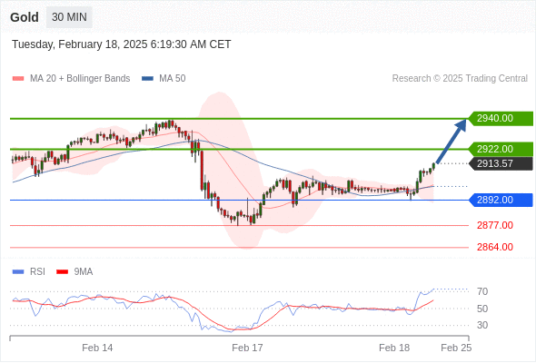This screenshot has height=363, width=536.
Task: Click the RSI 50 axis label
Action: [x=482, y=309]
